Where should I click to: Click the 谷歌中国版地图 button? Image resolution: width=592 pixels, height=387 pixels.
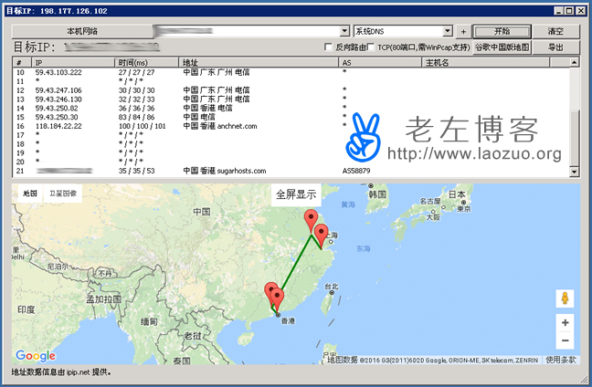pyautogui.click(x=502, y=47)
